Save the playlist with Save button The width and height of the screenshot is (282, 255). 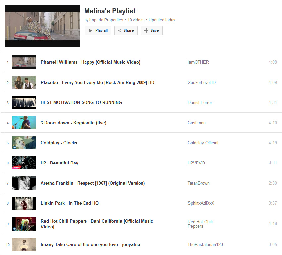pos(151,31)
